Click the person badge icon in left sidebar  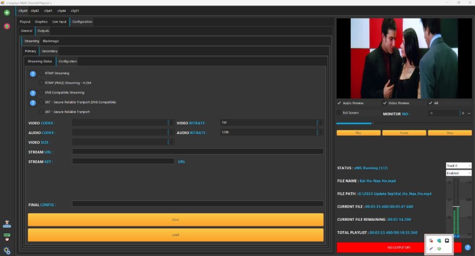(6, 224)
